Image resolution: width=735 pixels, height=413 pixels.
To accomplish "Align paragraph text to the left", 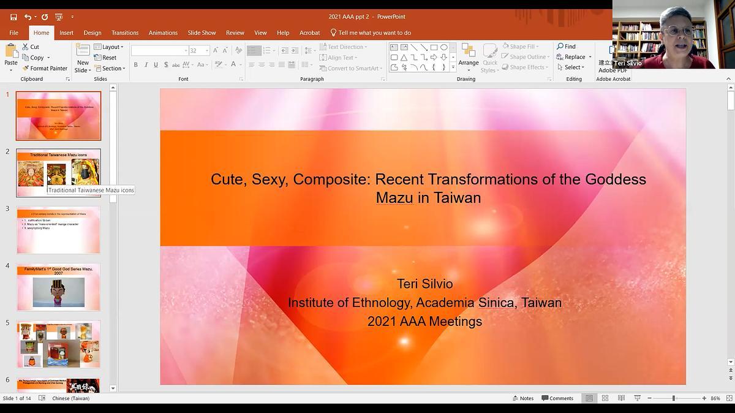I will (x=251, y=64).
